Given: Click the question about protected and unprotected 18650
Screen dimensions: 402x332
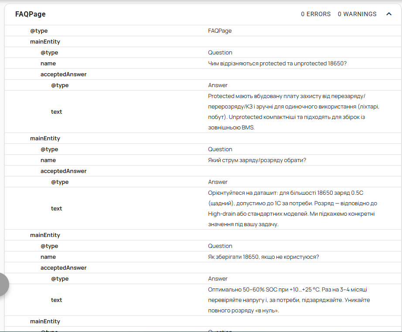Looking at the screenshot, I should (x=277, y=63).
